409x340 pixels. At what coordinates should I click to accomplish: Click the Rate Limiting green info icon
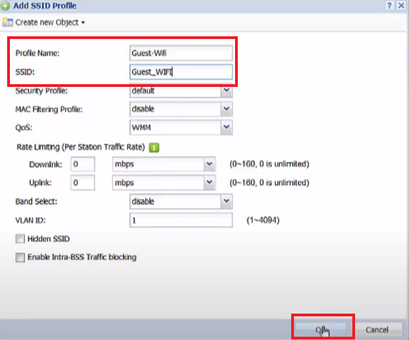(154, 147)
